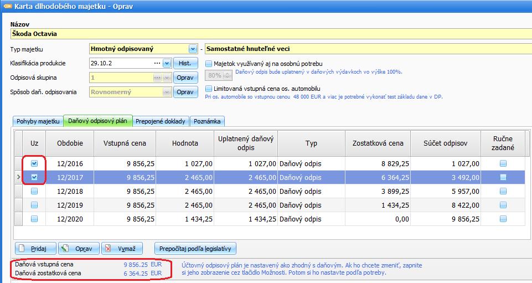
Task: Click the Samostatné hnuteľné veci field
Action: coord(368,49)
